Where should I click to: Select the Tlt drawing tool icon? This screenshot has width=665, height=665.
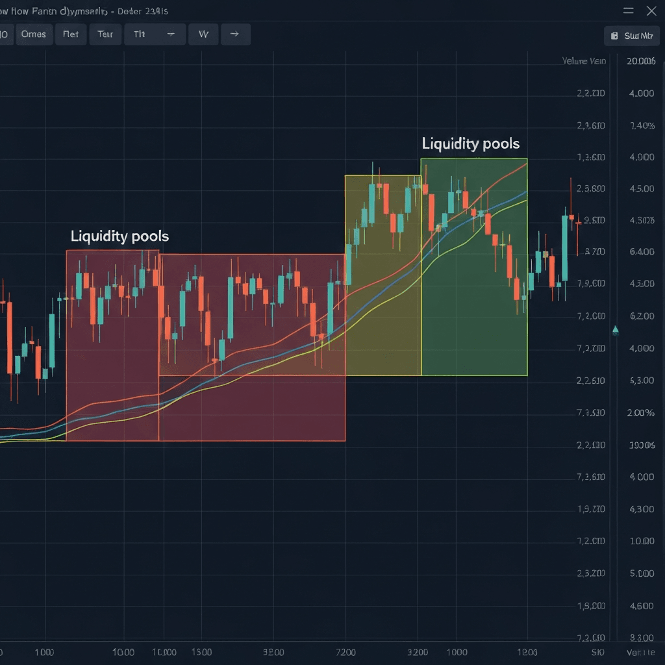coord(138,34)
